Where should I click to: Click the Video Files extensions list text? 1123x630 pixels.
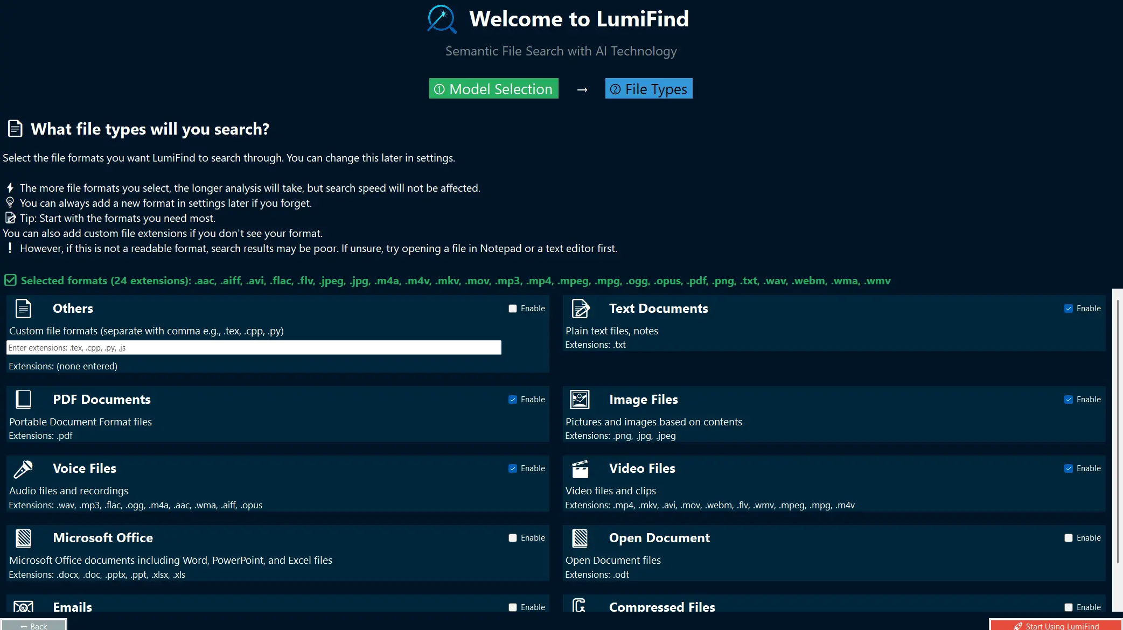point(710,505)
